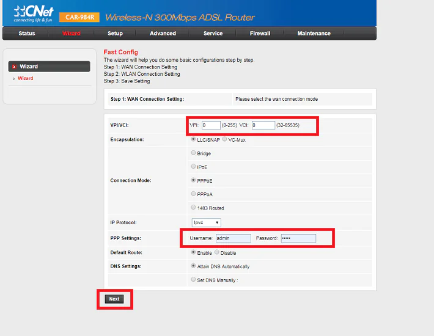The height and width of the screenshot is (336, 434).
Task: Open the Setup menu
Action: (x=115, y=34)
